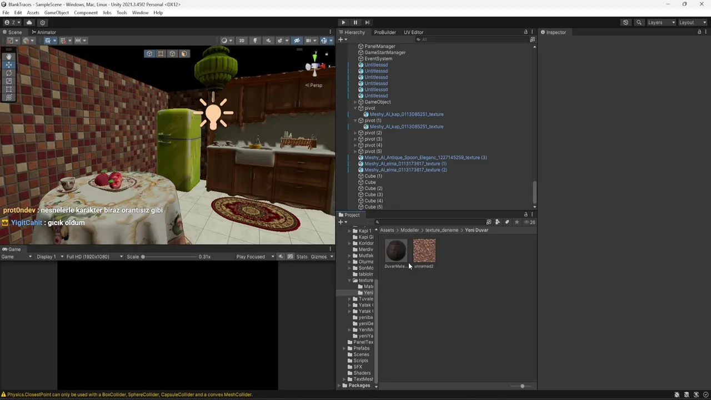This screenshot has width=711, height=400.
Task: Click ProBuilder face selection mode icon
Action: pyautogui.click(x=184, y=53)
